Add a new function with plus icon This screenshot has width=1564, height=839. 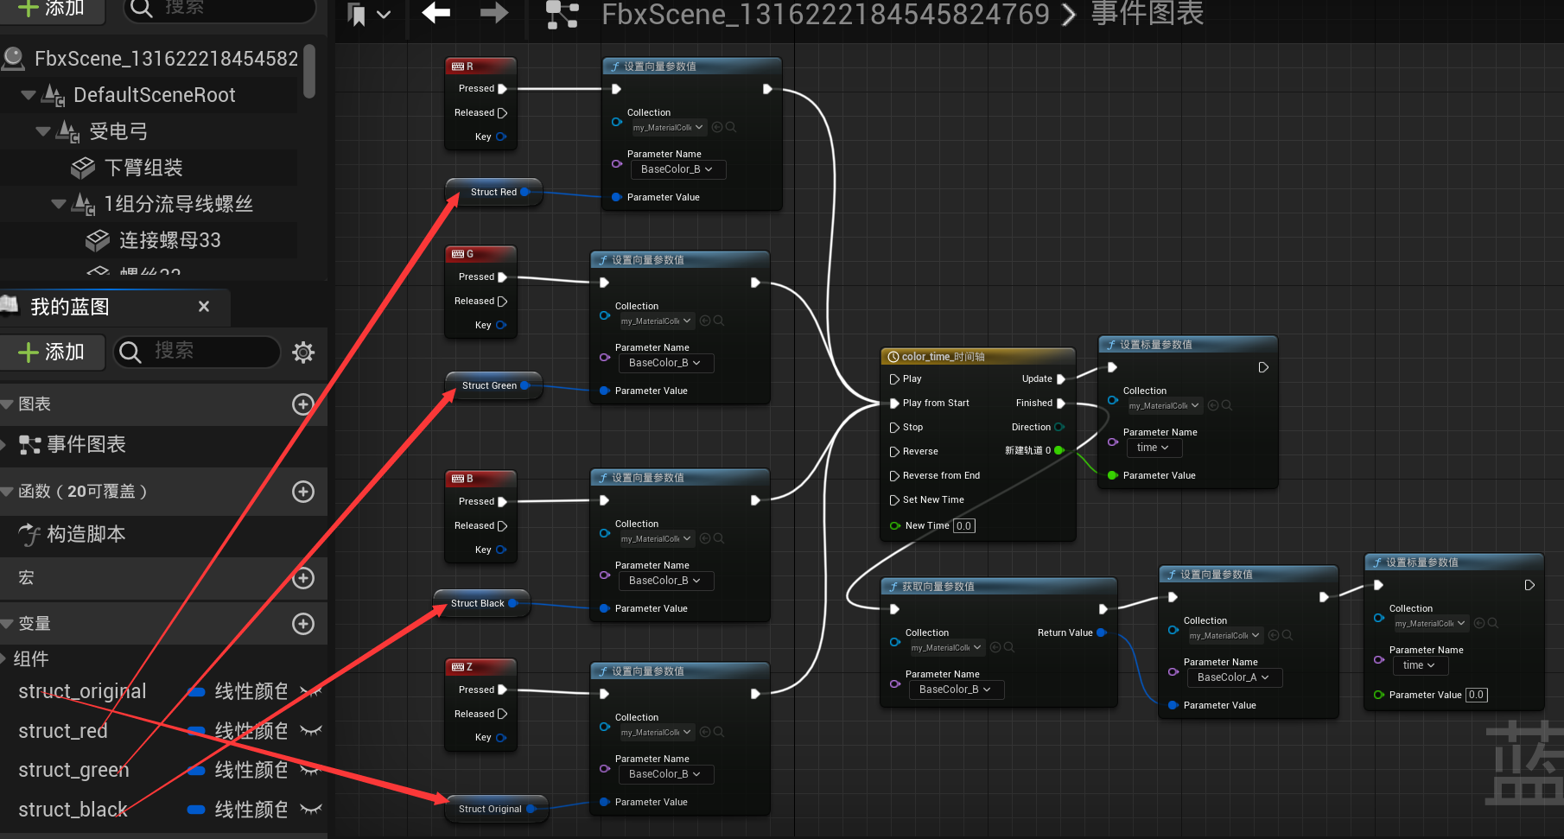pyautogui.click(x=302, y=492)
